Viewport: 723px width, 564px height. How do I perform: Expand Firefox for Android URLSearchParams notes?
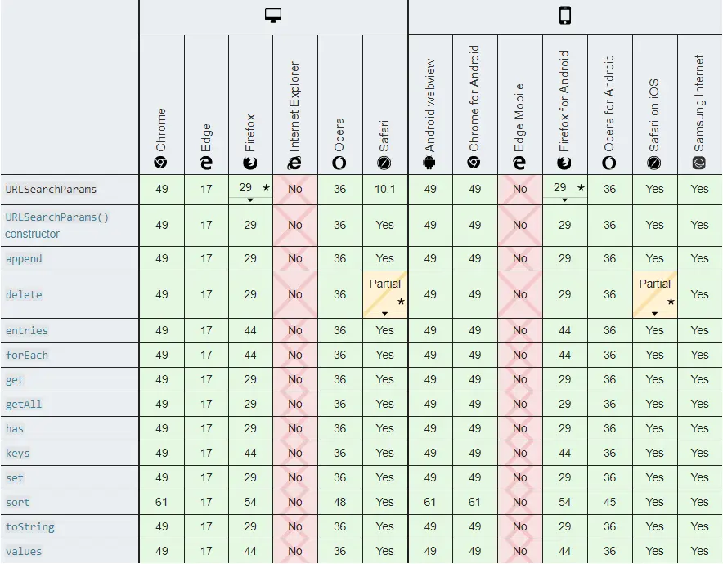(x=564, y=200)
